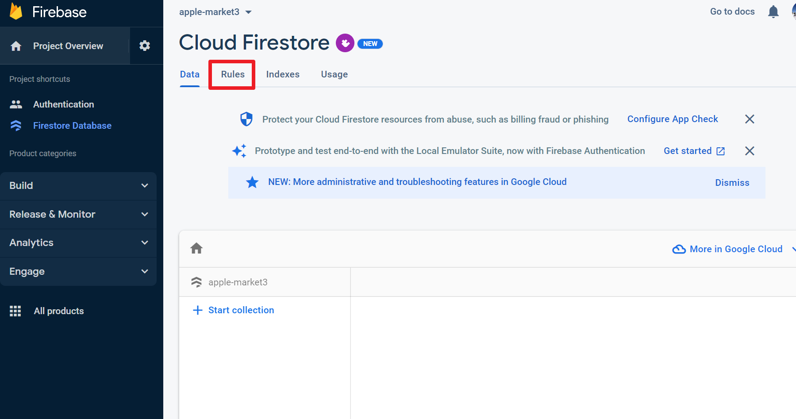Viewport: 796px width, 419px height.
Task: Click the Project shortcuts heading
Action: 40,79
